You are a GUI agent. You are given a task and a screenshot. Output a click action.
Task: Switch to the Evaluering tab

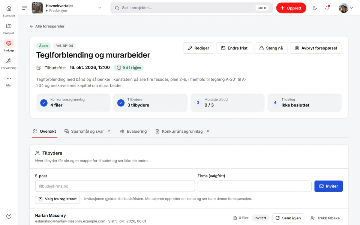[x=133, y=131]
